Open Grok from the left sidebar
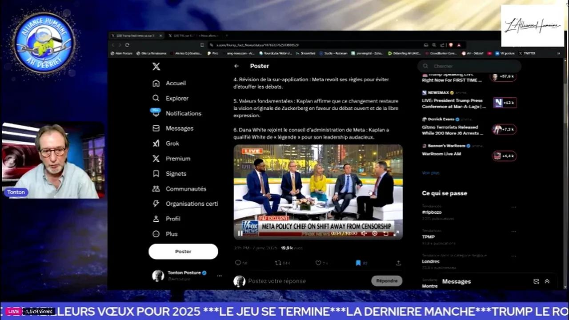This screenshot has height=320, width=569. point(172,143)
